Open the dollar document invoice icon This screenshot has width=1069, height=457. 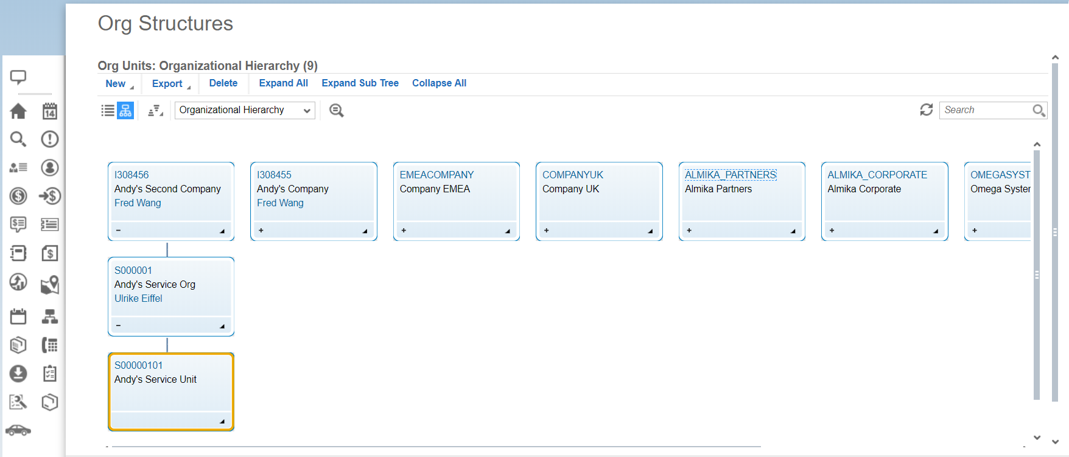(50, 253)
